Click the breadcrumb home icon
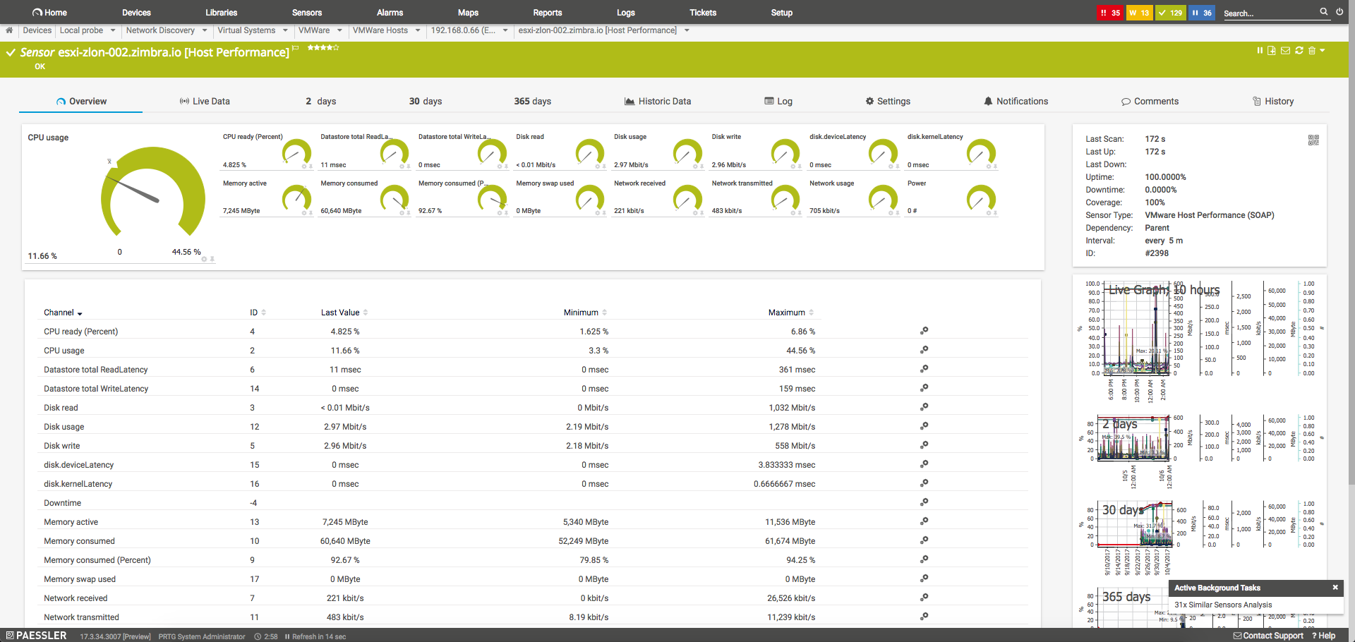The width and height of the screenshot is (1355, 642). click(9, 30)
